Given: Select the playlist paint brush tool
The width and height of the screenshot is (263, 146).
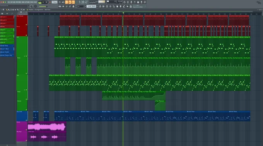Looking at the screenshot, I should point(9,10).
